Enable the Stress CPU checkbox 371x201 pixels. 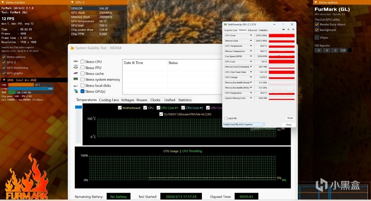[83, 62]
